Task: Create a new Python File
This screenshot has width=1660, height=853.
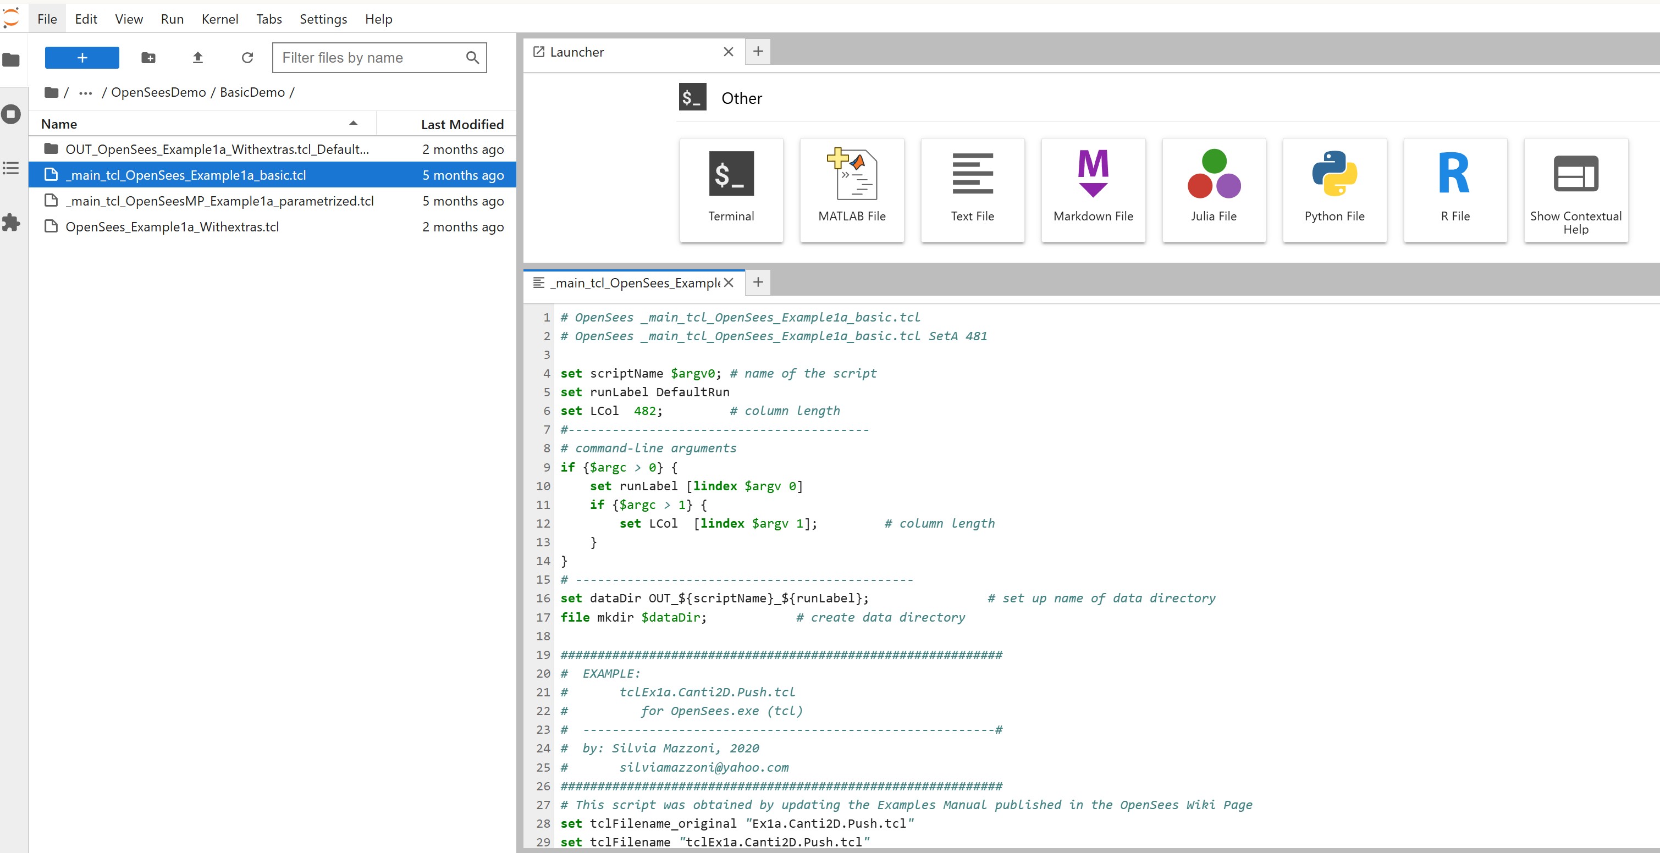Action: pyautogui.click(x=1334, y=190)
